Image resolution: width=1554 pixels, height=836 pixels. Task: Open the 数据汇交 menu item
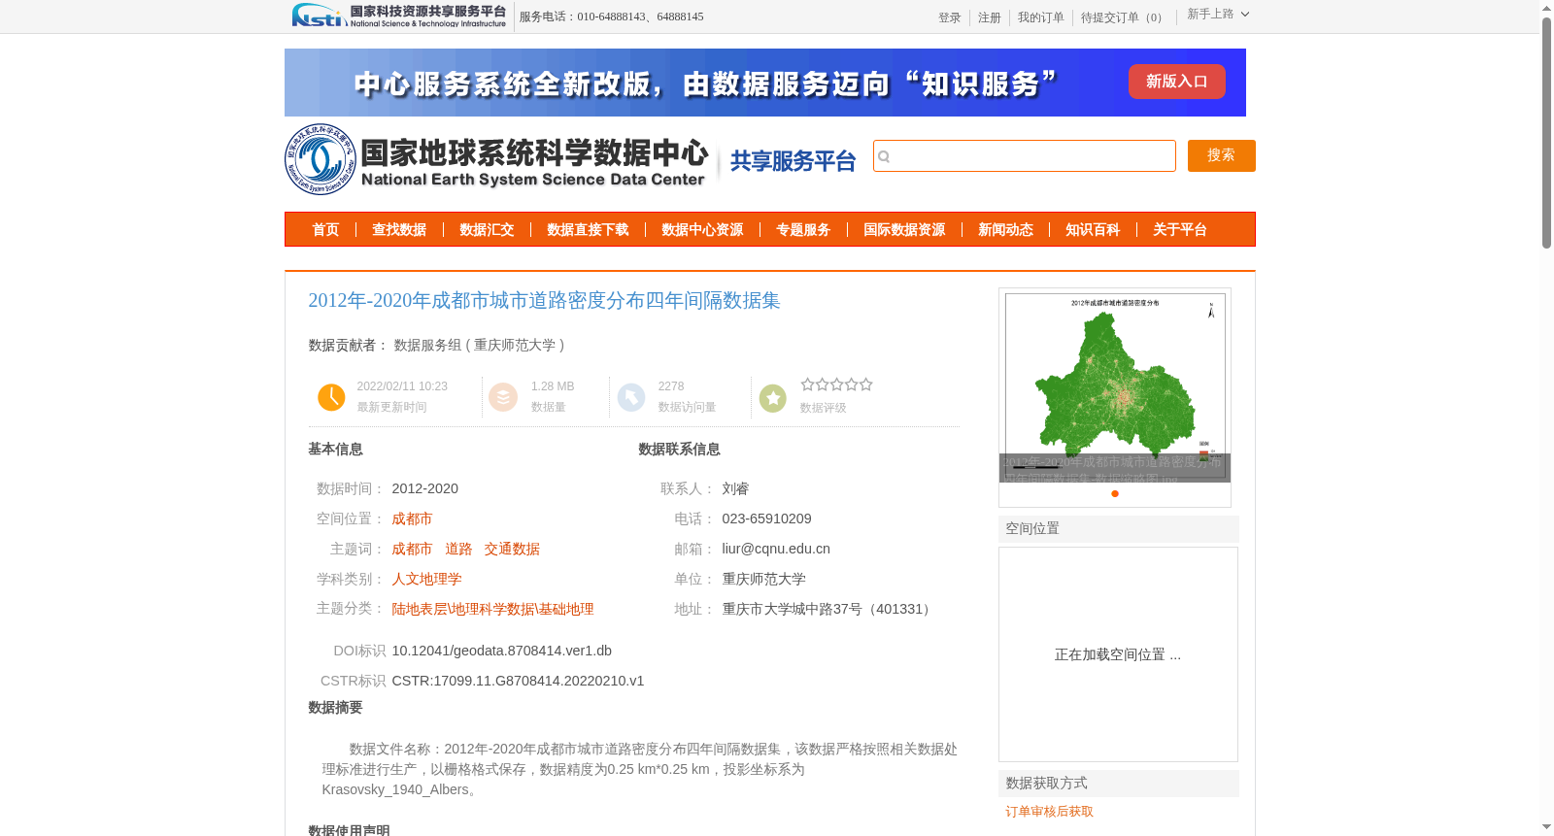pos(487,230)
